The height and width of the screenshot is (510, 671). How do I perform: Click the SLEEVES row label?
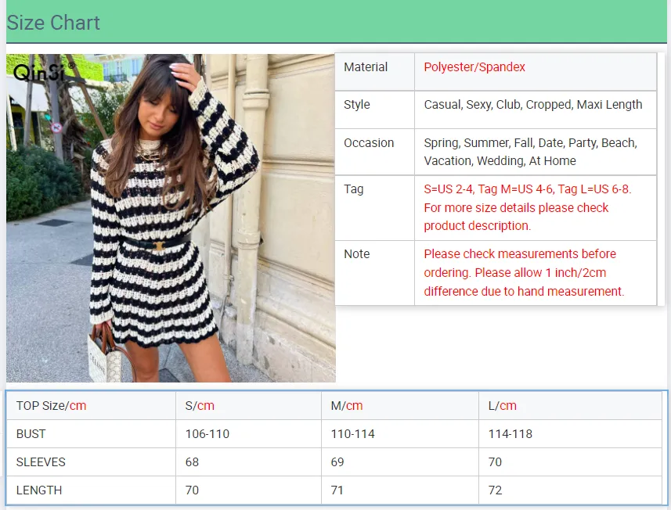tap(41, 462)
